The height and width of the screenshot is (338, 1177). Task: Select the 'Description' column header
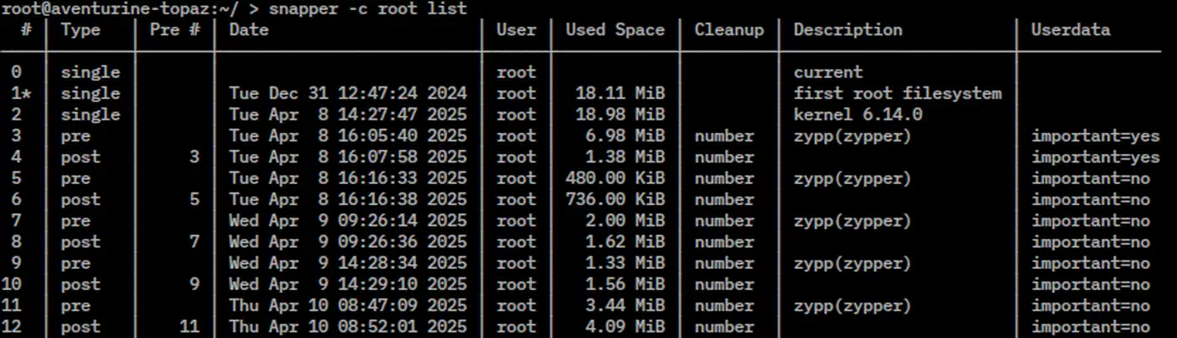(847, 29)
